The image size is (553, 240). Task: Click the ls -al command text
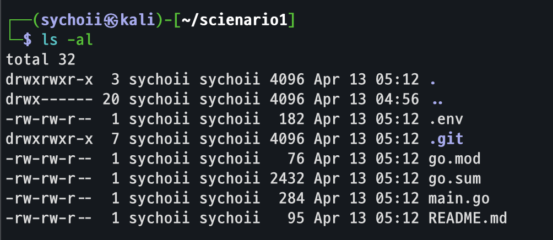click(x=67, y=40)
